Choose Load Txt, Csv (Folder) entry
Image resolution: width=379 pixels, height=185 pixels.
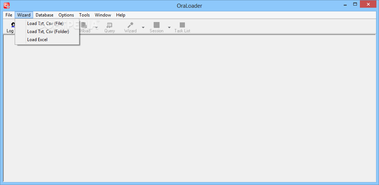coord(47,31)
